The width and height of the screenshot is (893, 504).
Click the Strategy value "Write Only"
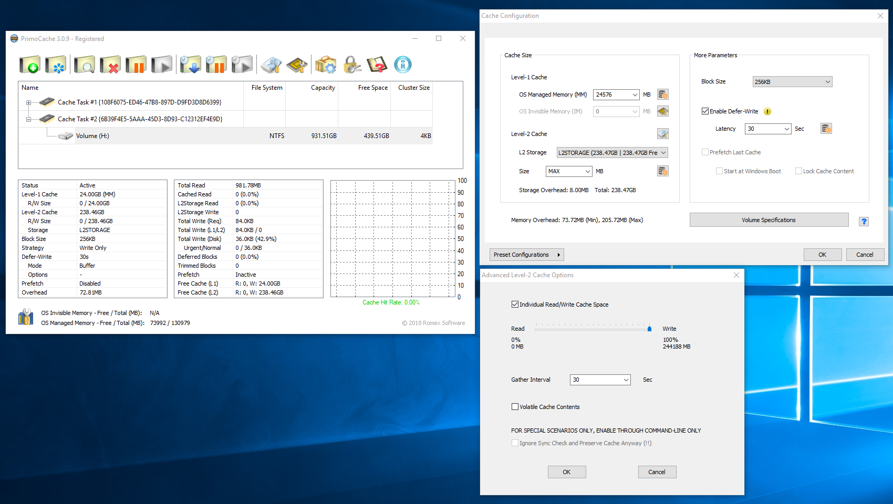pos(93,248)
